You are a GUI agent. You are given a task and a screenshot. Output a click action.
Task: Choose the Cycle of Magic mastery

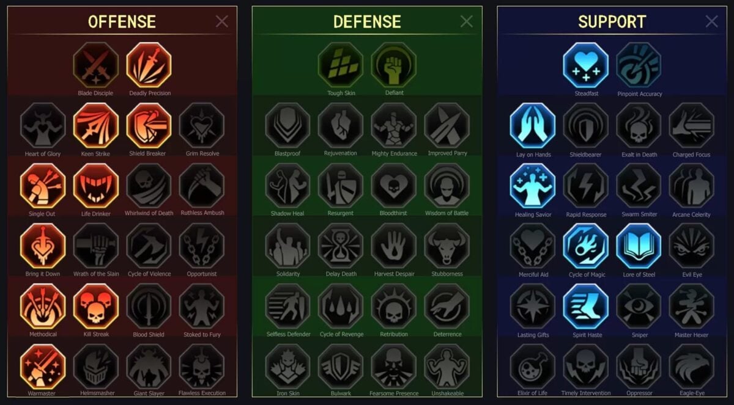coord(586,246)
